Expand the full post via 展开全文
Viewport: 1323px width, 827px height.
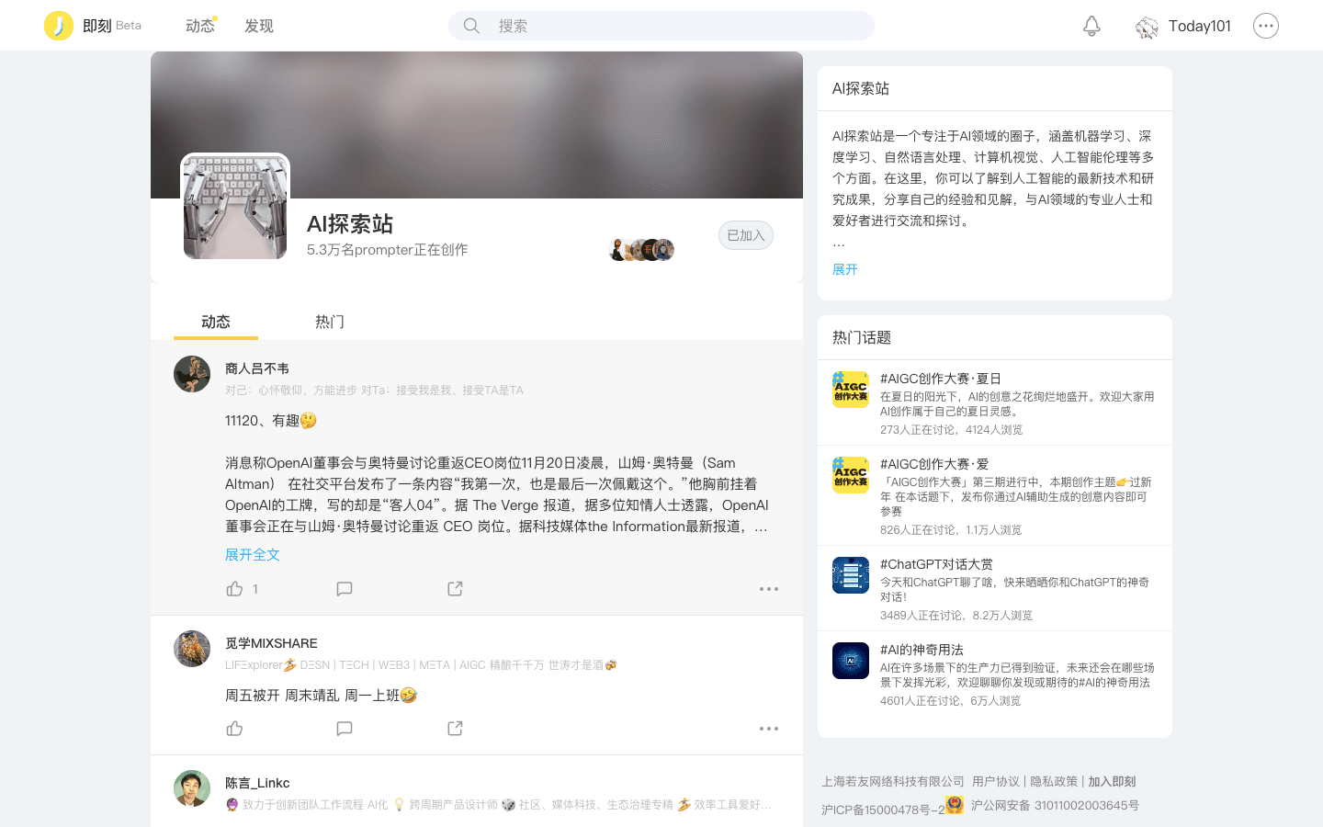(253, 555)
